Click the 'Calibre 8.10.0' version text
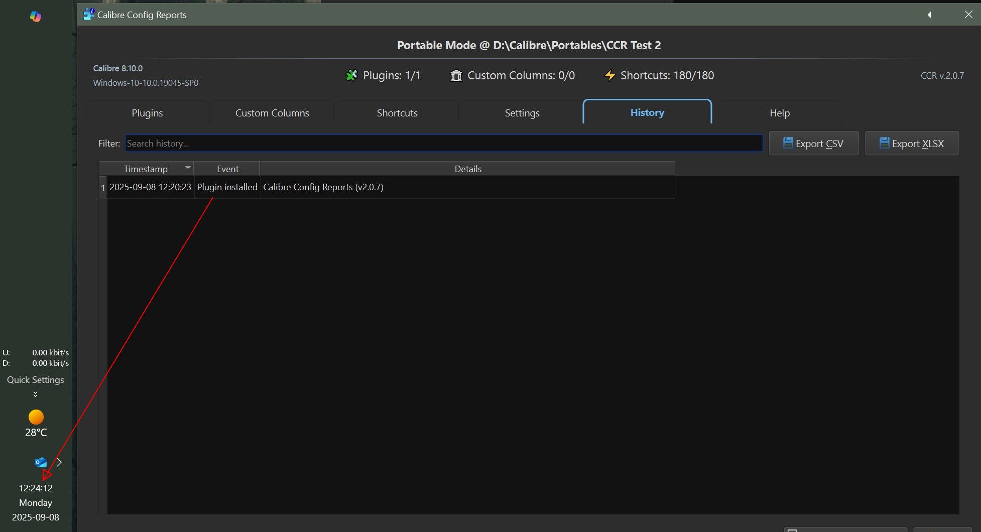This screenshot has height=532, width=981. click(118, 68)
